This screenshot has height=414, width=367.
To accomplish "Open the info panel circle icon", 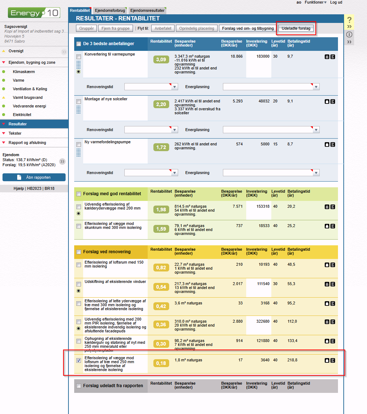I will tap(349, 34).
